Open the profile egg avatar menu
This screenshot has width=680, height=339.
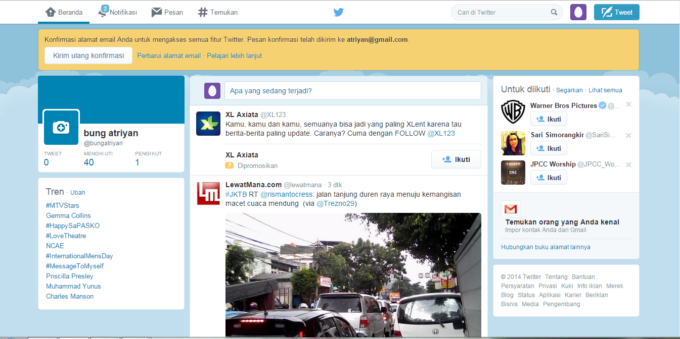pyautogui.click(x=578, y=12)
